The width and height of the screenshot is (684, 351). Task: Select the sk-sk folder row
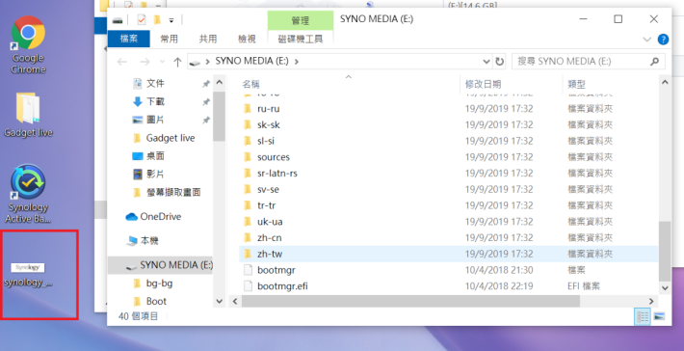pyautogui.click(x=448, y=124)
